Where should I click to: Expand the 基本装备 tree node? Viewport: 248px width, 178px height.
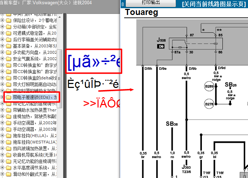click(2, 46)
